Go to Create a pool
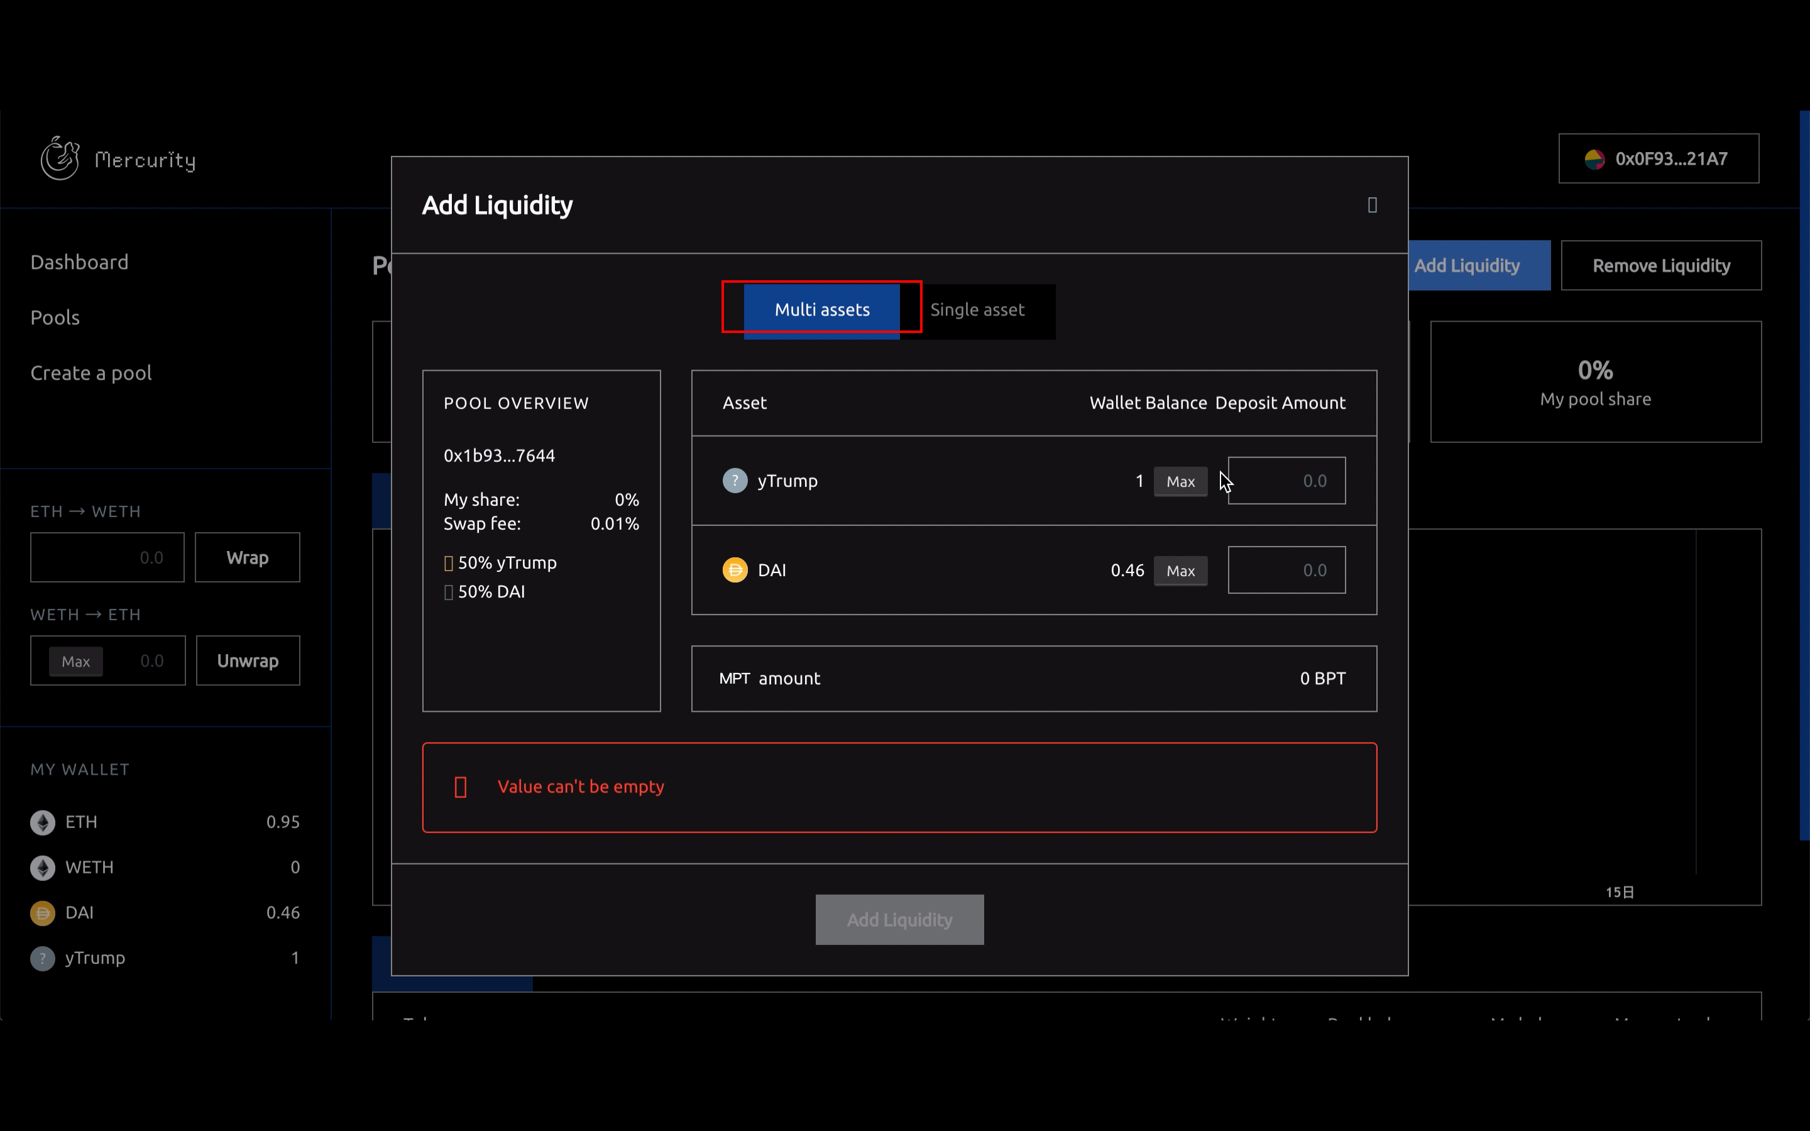 (91, 373)
